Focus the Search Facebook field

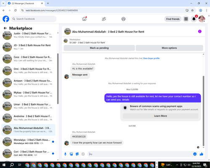(34, 19)
